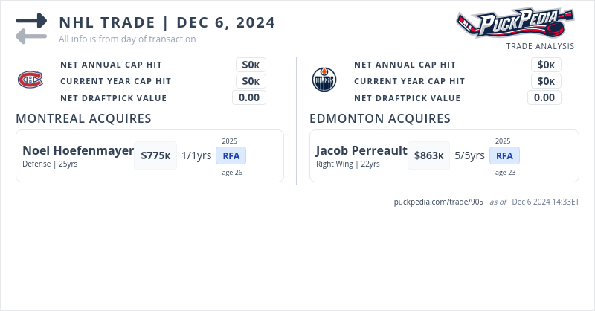The width and height of the screenshot is (595, 311).
Task: Click Perreault's $863K cap hit box
Action: (428, 155)
